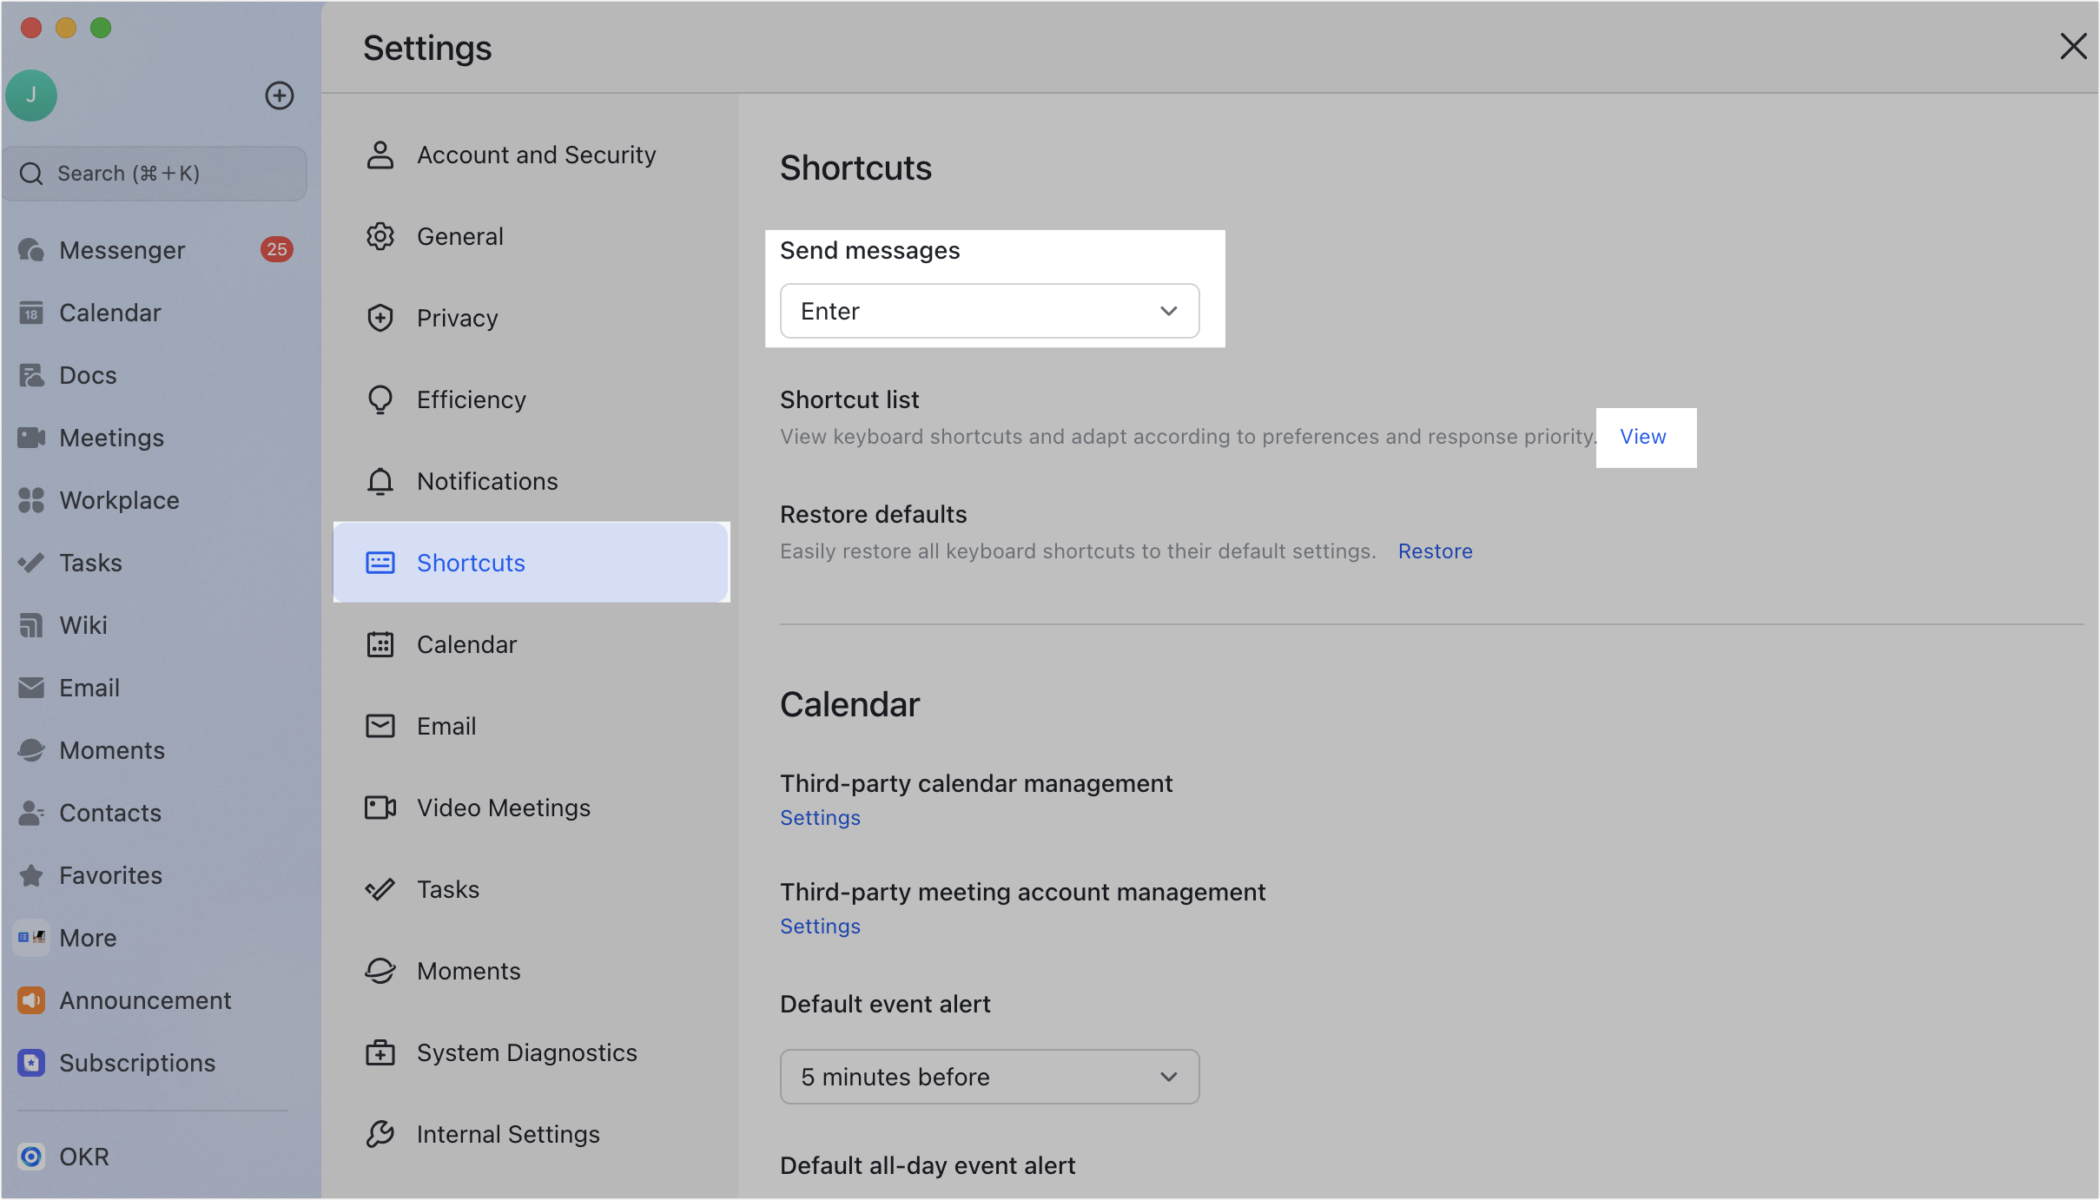This screenshot has height=1200, width=2100.
Task: Open the Privacy settings section
Action: click(x=532, y=318)
